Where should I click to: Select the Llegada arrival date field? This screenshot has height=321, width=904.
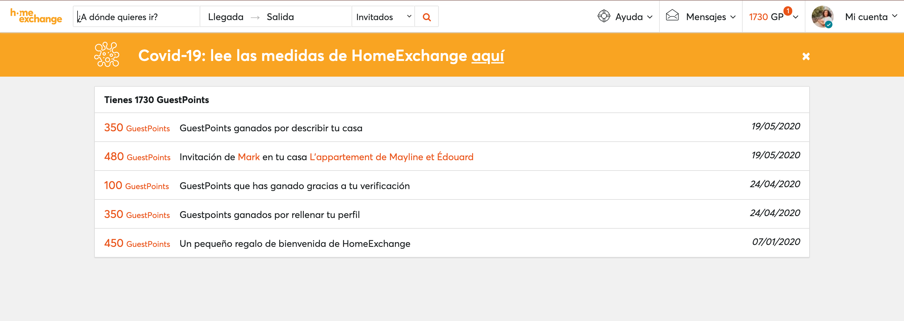pos(226,17)
